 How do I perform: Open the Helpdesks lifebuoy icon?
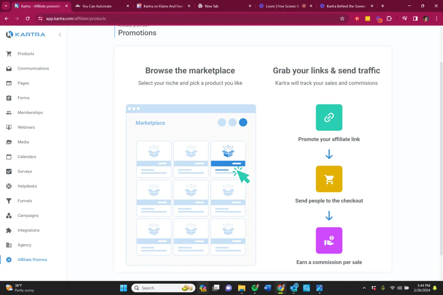tap(9, 186)
